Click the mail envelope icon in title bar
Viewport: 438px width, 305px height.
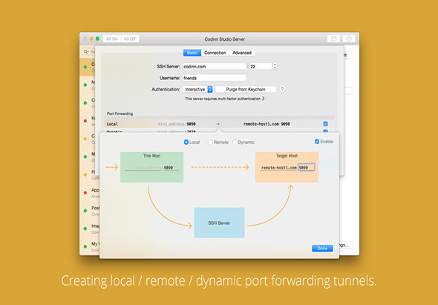(333, 39)
